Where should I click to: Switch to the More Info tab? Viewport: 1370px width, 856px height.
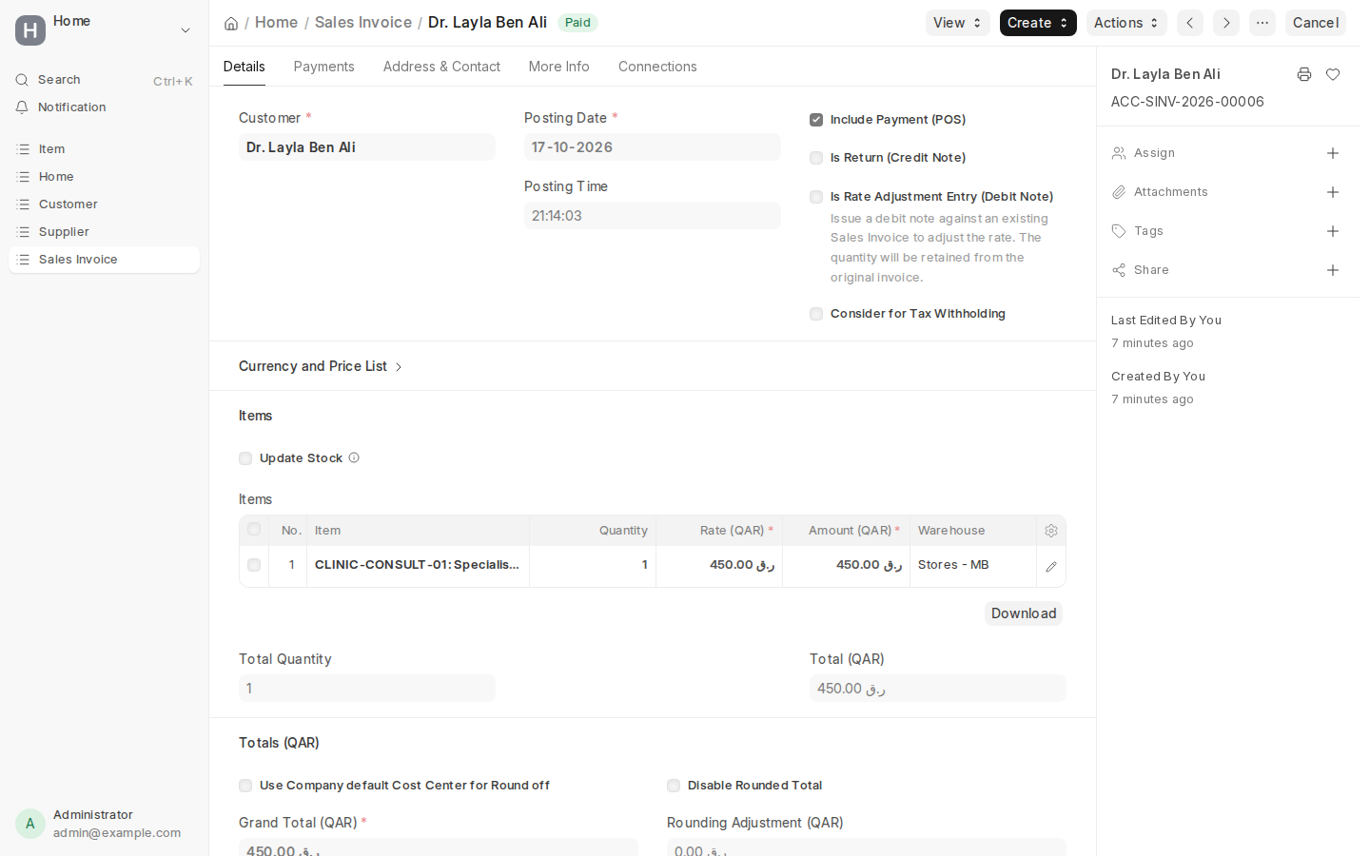(x=559, y=67)
